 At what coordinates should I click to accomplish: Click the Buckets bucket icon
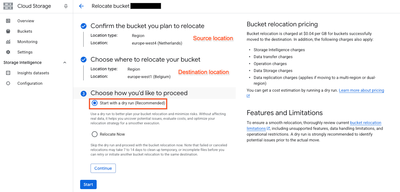click(8, 31)
